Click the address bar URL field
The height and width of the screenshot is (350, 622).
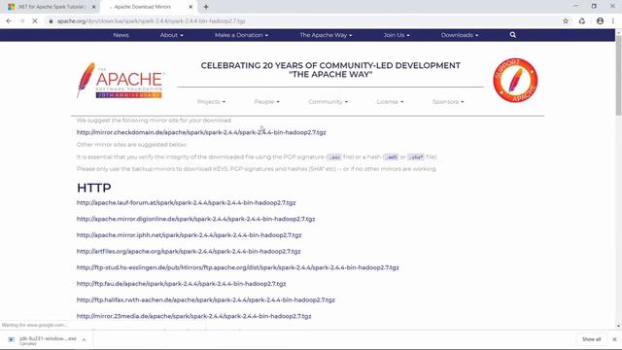[301, 21]
